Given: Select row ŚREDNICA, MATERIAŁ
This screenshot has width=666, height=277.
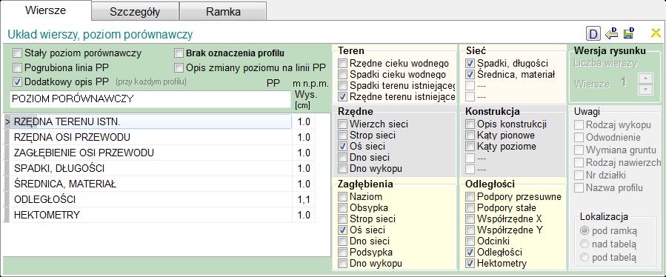Looking at the screenshot, I should 151,184.
